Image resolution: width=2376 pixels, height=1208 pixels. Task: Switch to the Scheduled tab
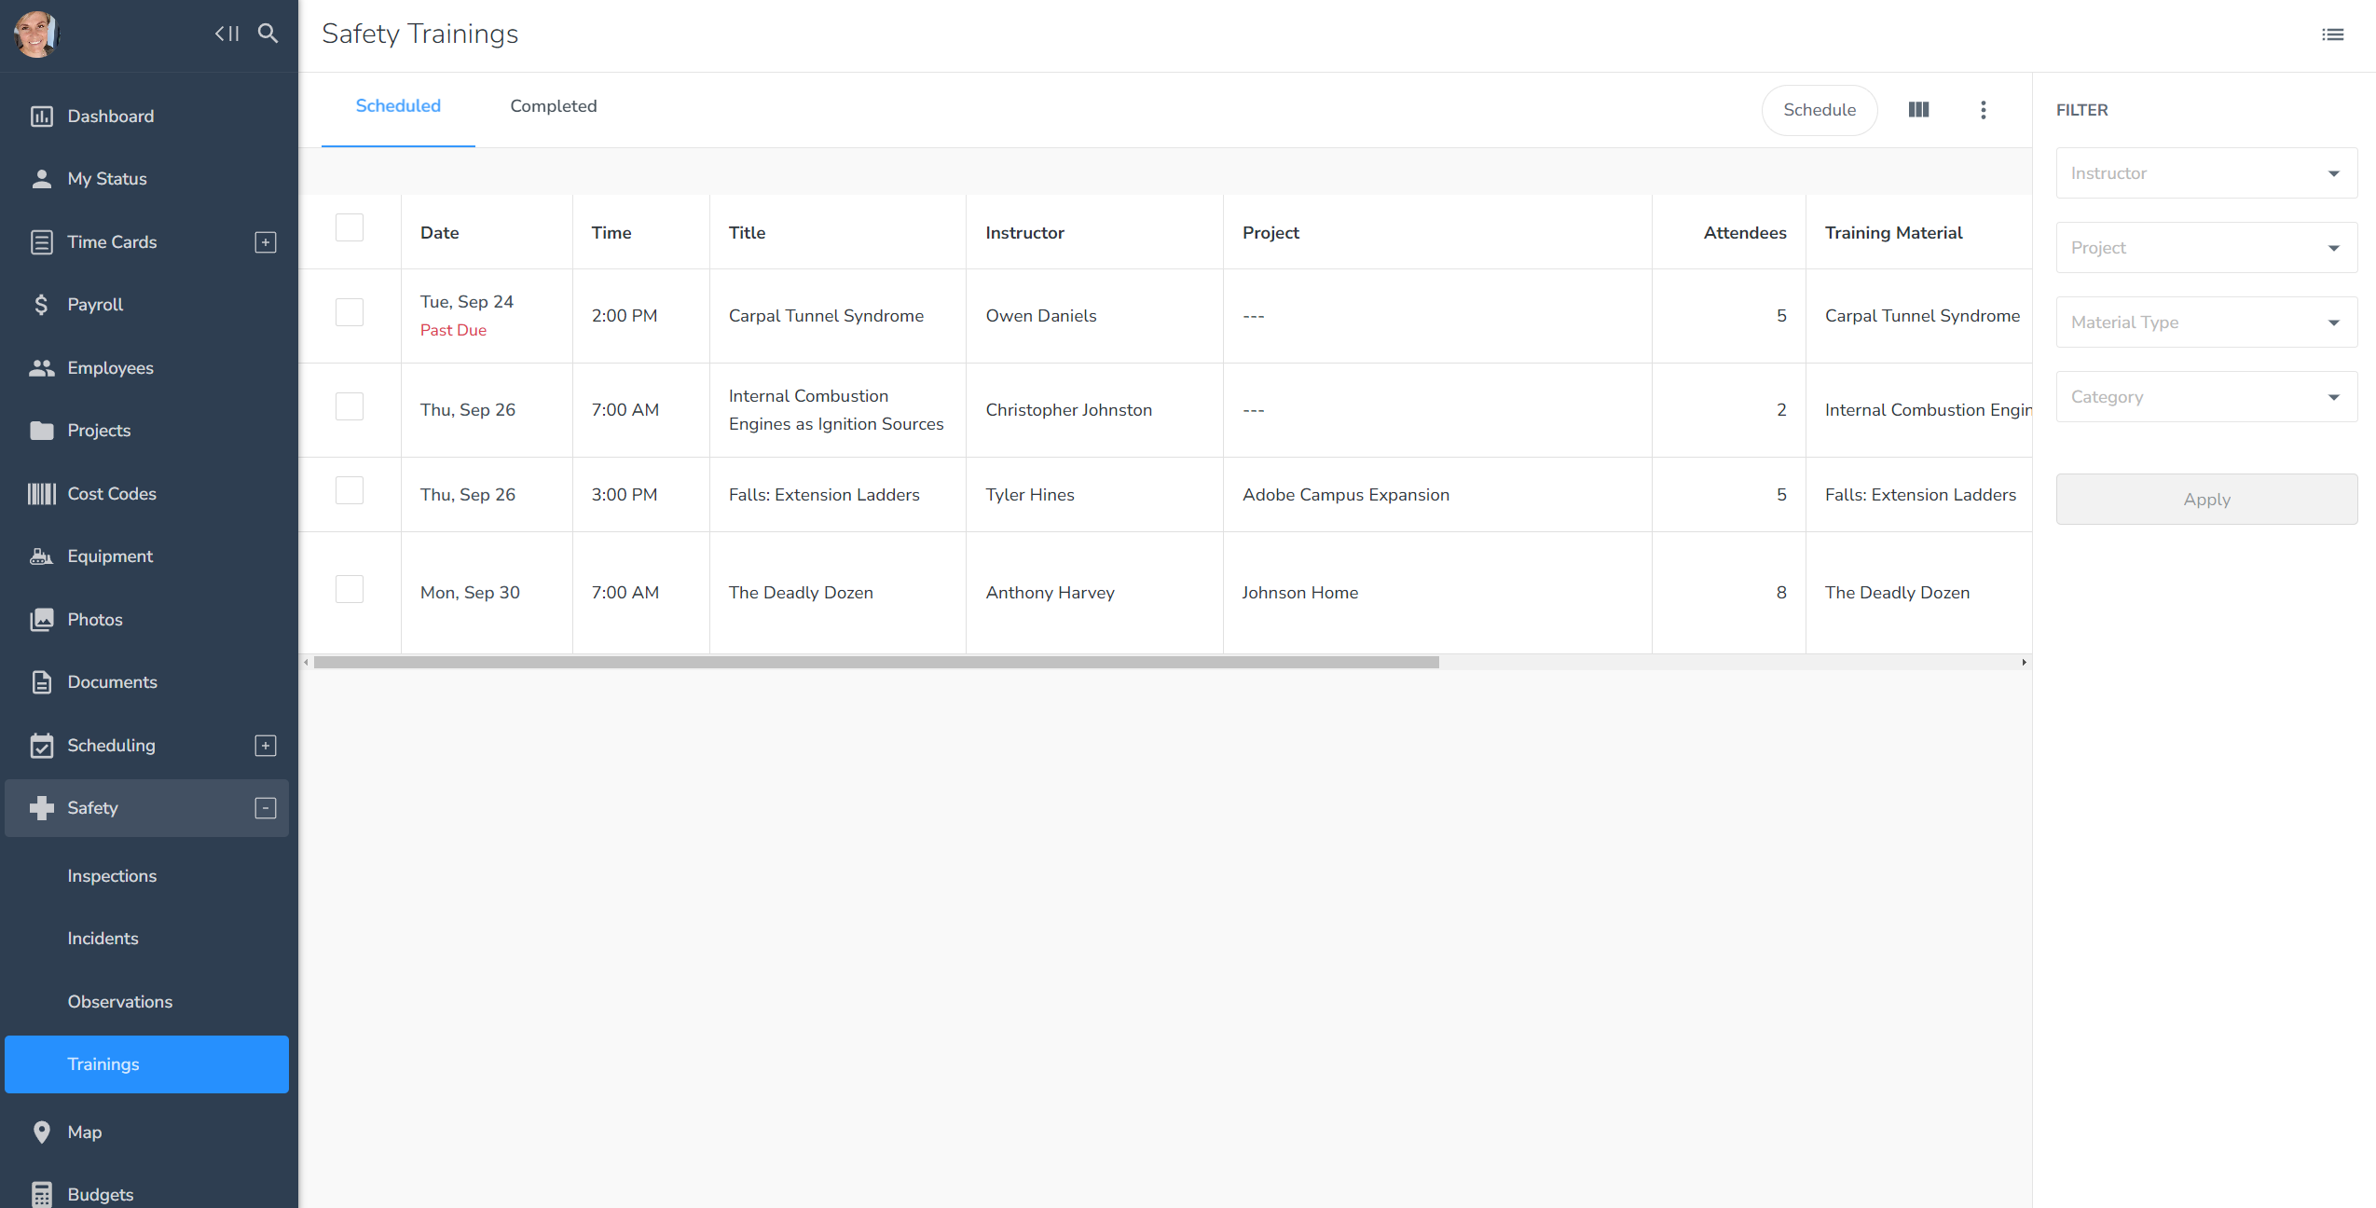tap(398, 106)
